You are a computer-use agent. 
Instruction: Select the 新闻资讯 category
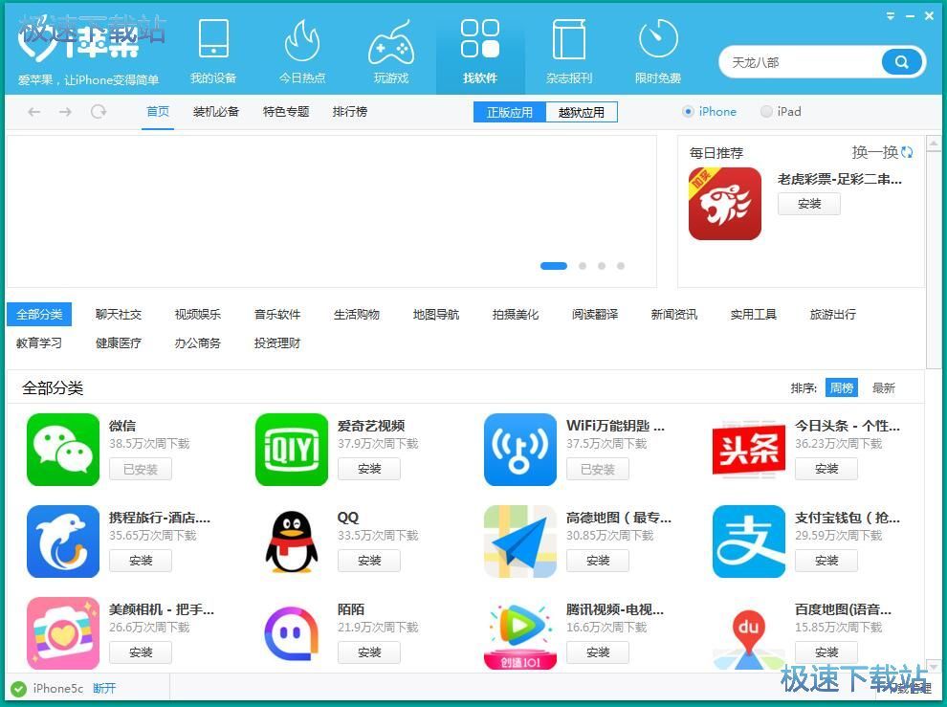tap(674, 314)
